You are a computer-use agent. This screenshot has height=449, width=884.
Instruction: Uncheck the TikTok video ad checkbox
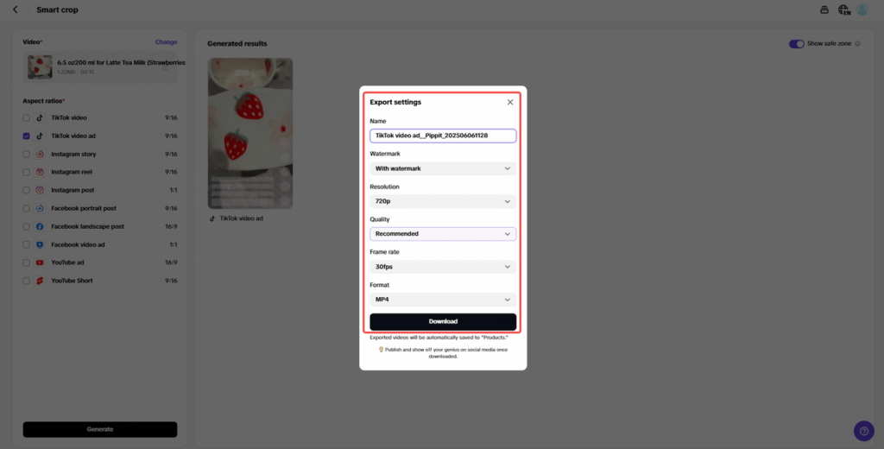(x=27, y=136)
